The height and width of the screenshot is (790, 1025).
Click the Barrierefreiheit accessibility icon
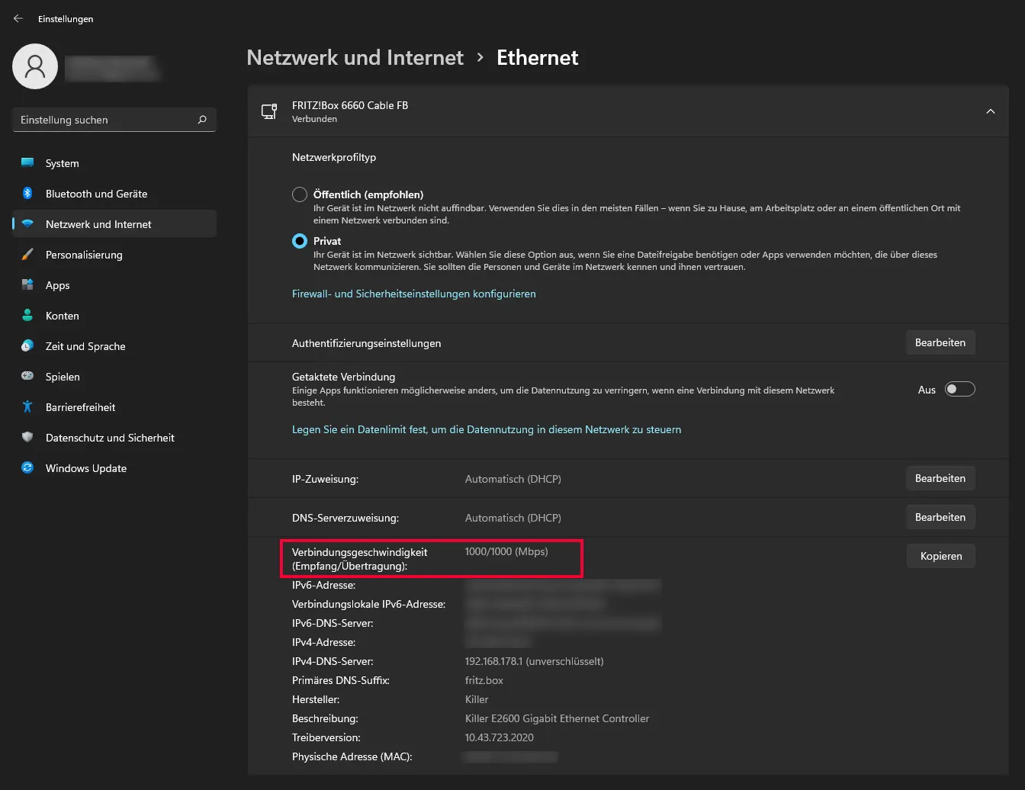tap(27, 407)
